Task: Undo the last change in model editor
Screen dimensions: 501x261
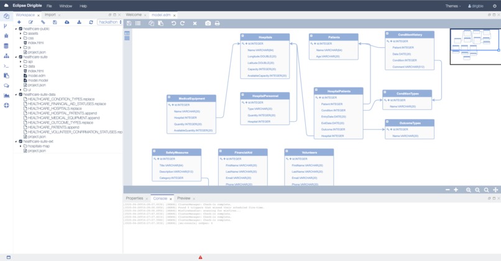Action: pos(173,24)
